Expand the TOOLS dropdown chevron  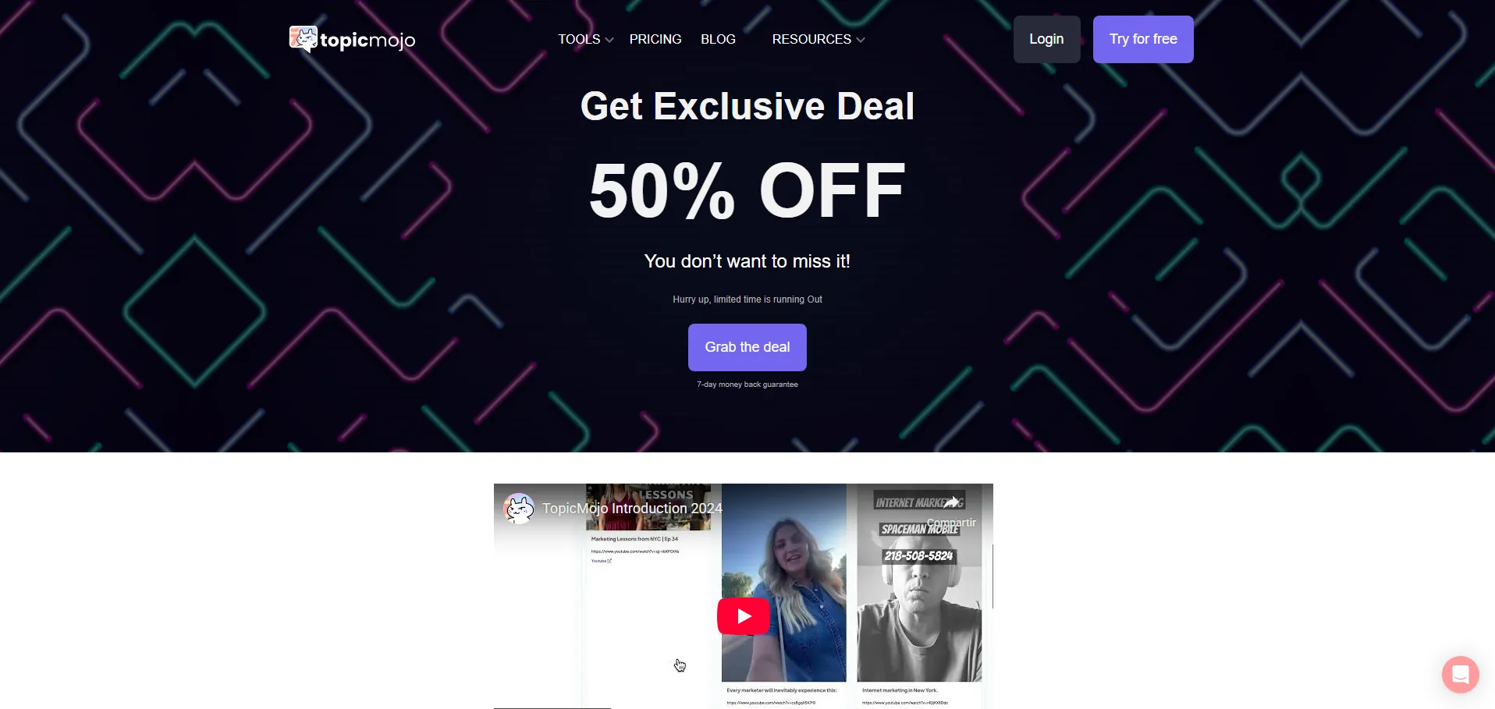tap(609, 40)
